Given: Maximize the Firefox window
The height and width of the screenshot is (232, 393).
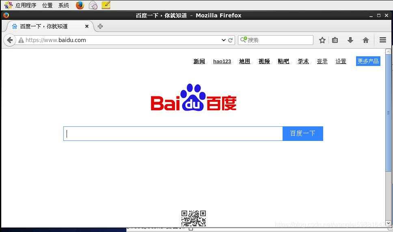Looking at the screenshot, I should (379, 15).
